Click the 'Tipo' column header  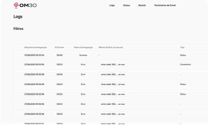click(x=182, y=47)
